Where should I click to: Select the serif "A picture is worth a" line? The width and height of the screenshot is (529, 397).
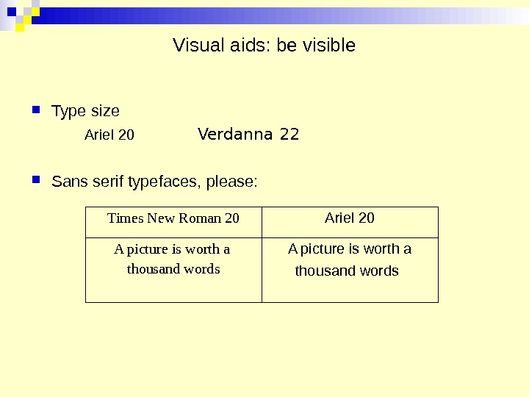pos(172,249)
